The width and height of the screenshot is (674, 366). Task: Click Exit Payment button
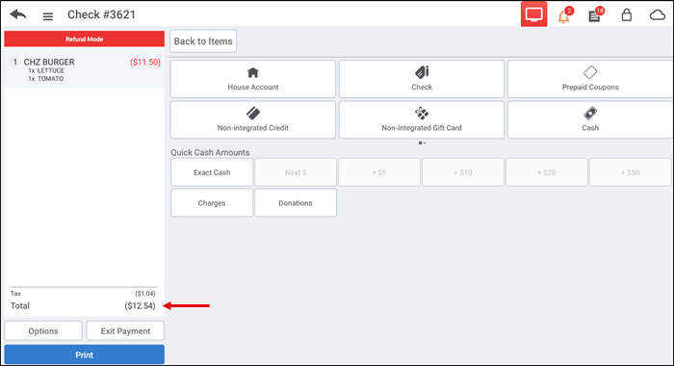tap(125, 330)
